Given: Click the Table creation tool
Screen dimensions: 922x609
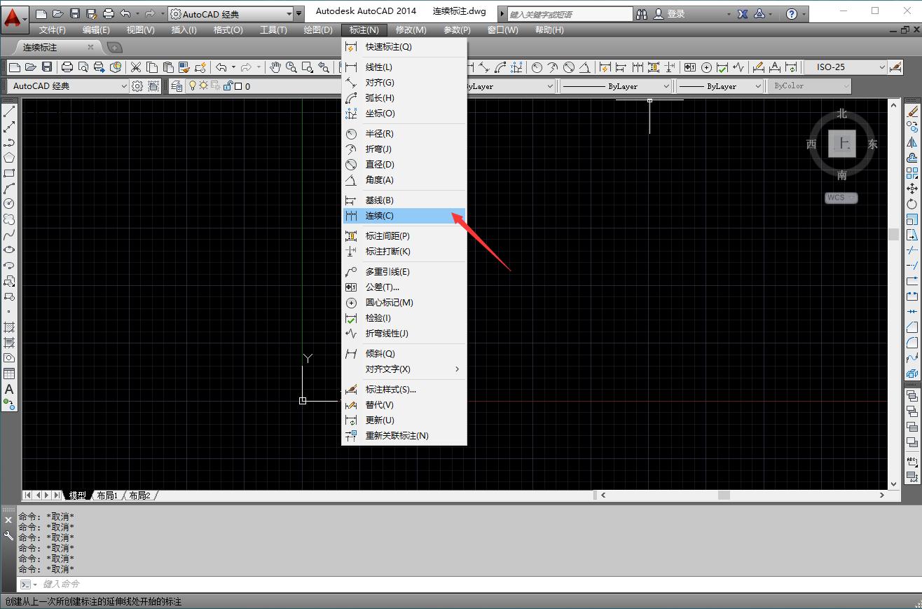Looking at the screenshot, I should pos(8,374).
